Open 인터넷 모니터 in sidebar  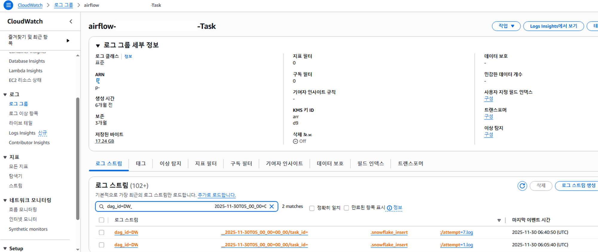[x=23, y=219]
